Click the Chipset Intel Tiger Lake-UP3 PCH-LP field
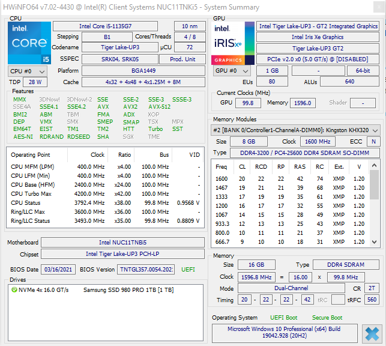 coord(122,254)
